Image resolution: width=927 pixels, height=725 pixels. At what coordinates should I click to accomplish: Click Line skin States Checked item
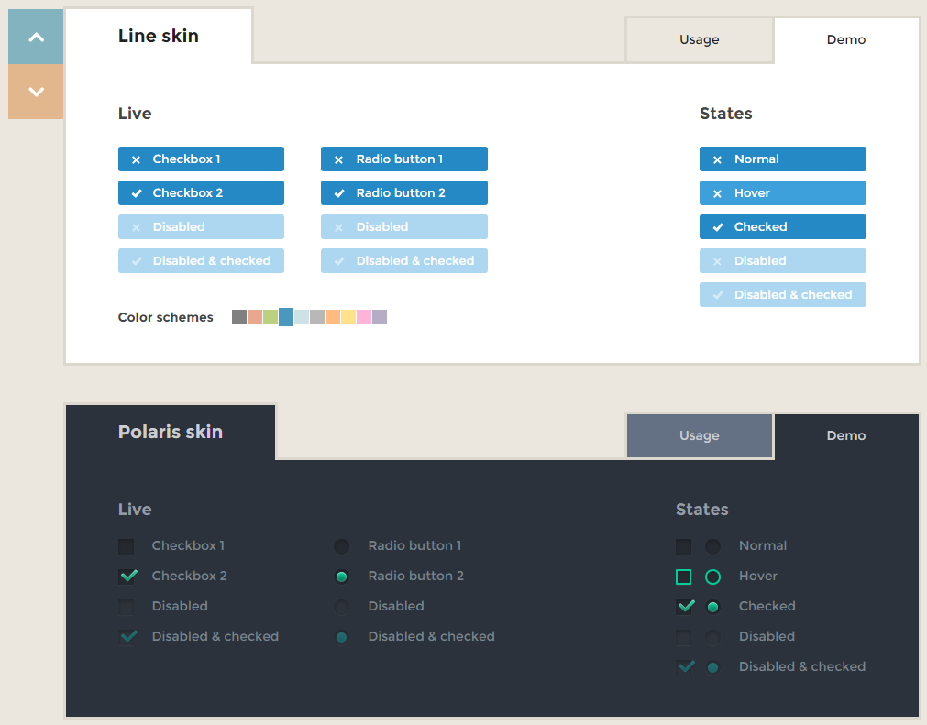pyautogui.click(x=783, y=227)
